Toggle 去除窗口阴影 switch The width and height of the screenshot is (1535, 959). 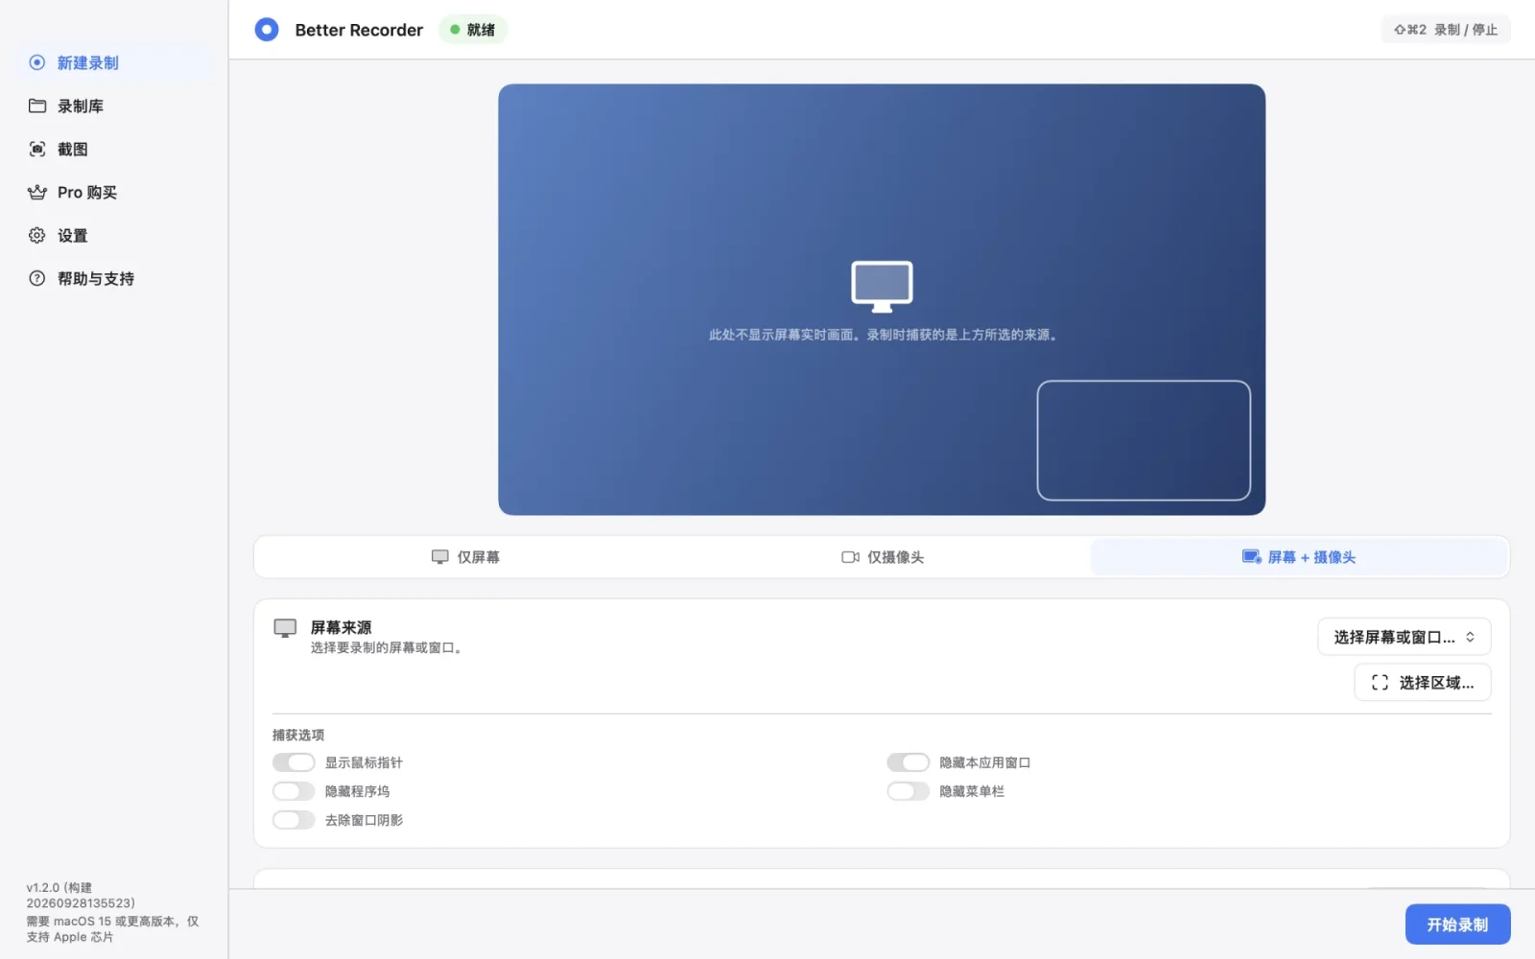(x=294, y=820)
